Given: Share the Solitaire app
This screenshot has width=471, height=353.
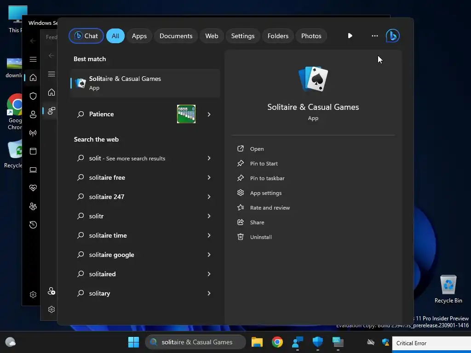Looking at the screenshot, I should tap(257, 222).
